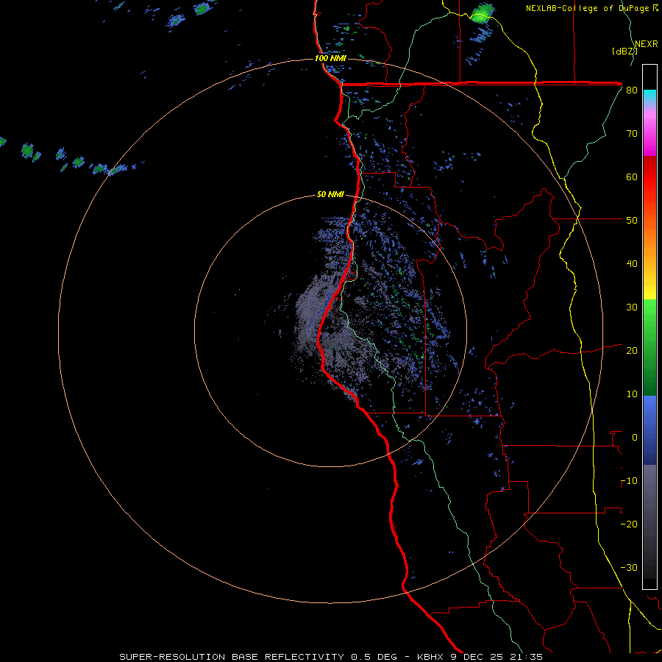This screenshot has height=662, width=662.
Task: Click the 50 value on color scale
Action: click(632, 221)
